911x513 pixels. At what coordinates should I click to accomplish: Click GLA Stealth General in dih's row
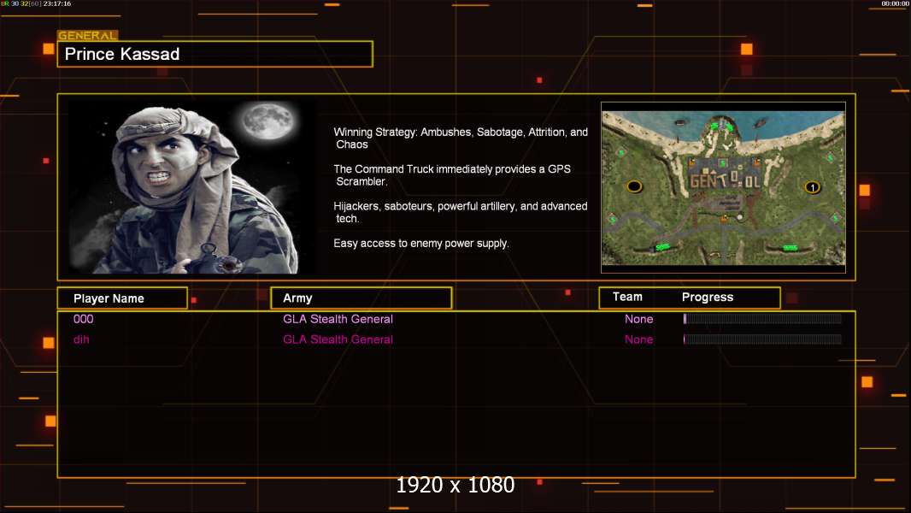coord(338,339)
